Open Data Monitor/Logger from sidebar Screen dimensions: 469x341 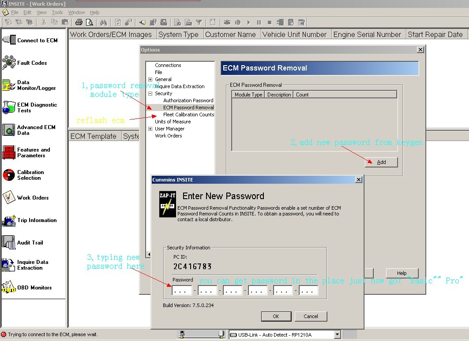9,85
